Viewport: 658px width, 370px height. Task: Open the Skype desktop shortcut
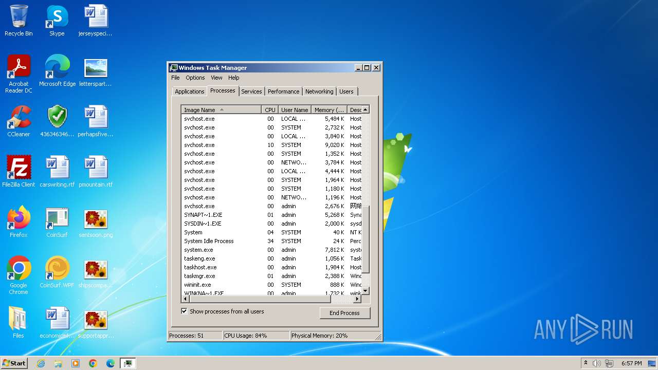pos(57,21)
